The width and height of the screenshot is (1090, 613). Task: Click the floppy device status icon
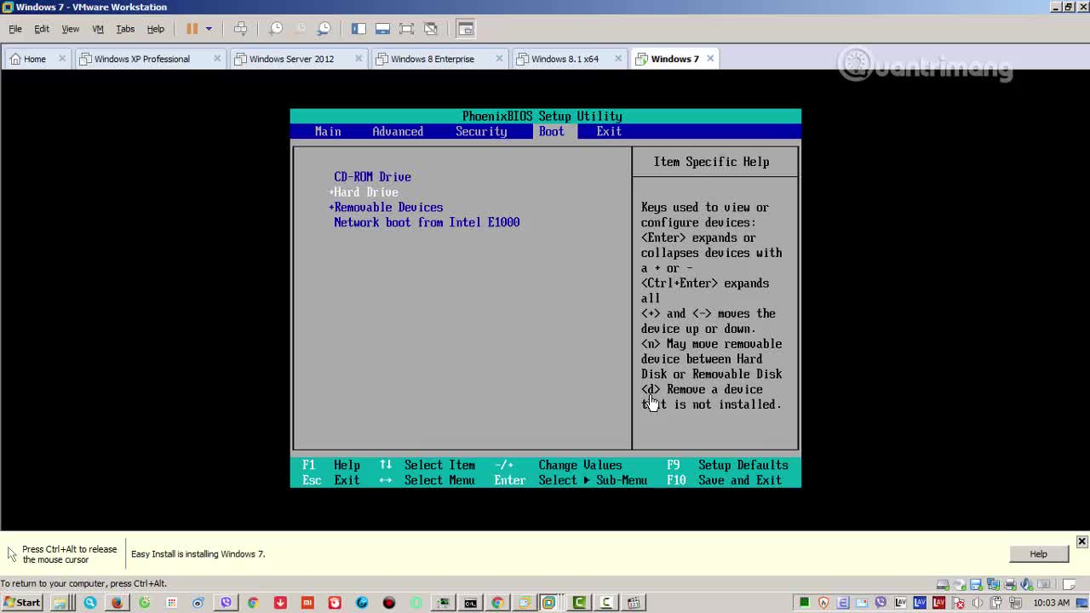[977, 585]
